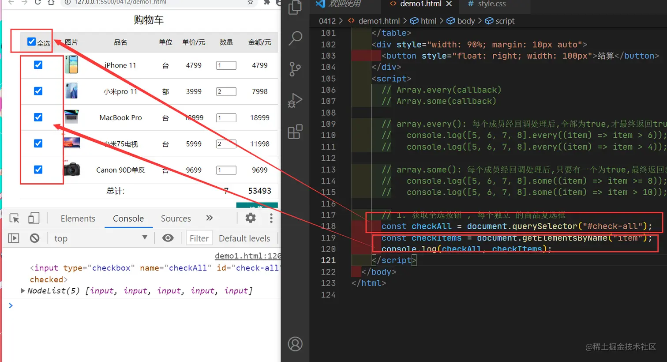The height and width of the screenshot is (362, 667).
Task: Expand the NodeList(5) console entry
Action: point(23,290)
